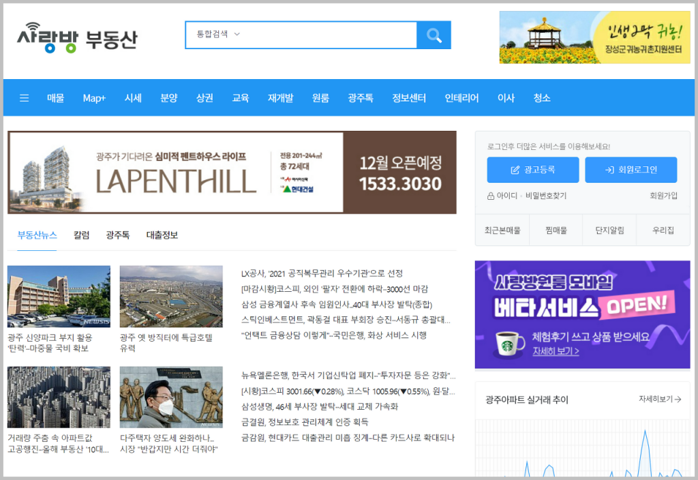Image resolution: width=698 pixels, height=480 pixels.
Task: Open the hamburger menu icon
Action: [x=25, y=98]
